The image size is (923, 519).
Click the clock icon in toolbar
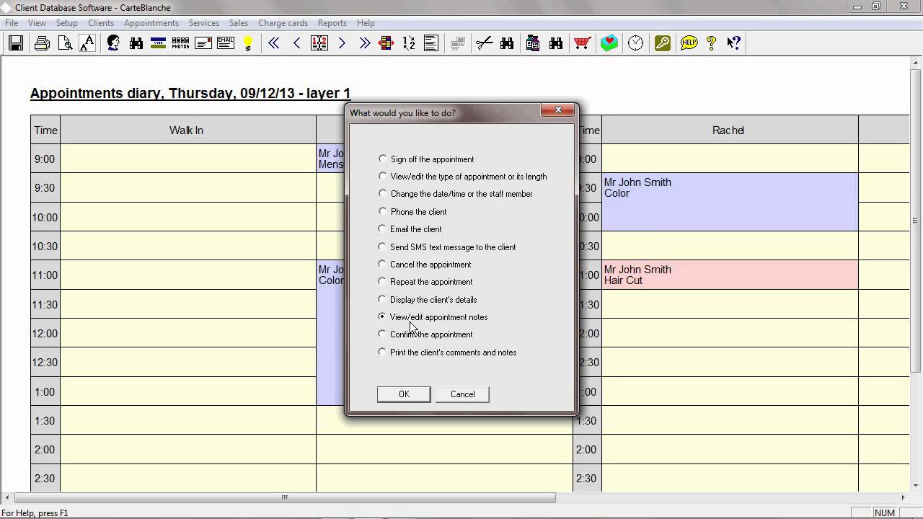point(635,43)
